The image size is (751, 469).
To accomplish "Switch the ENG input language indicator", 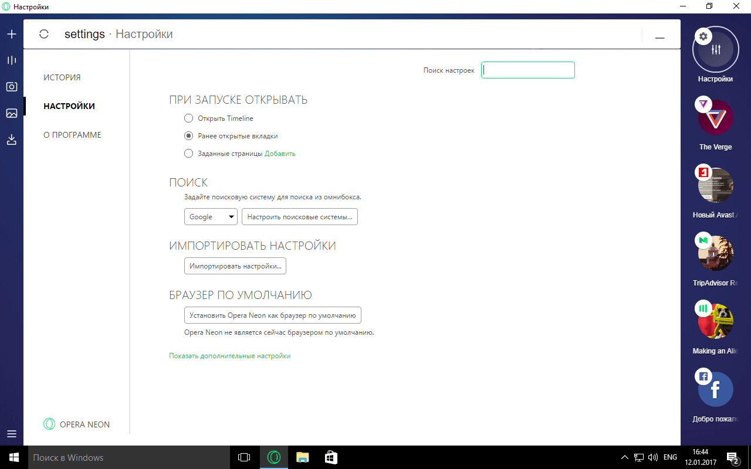I will tap(670, 457).
